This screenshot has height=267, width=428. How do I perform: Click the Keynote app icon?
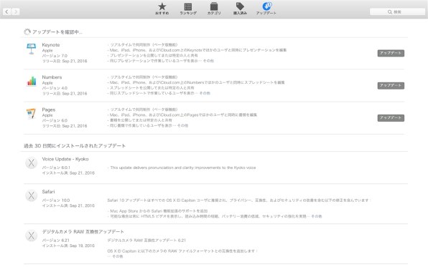pyautogui.click(x=31, y=49)
